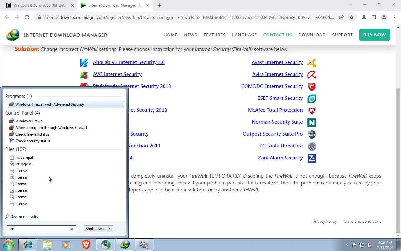The height and width of the screenshot is (251, 401).
Task: Open the firewall brick wall taskbar icon
Action: click(144, 245)
